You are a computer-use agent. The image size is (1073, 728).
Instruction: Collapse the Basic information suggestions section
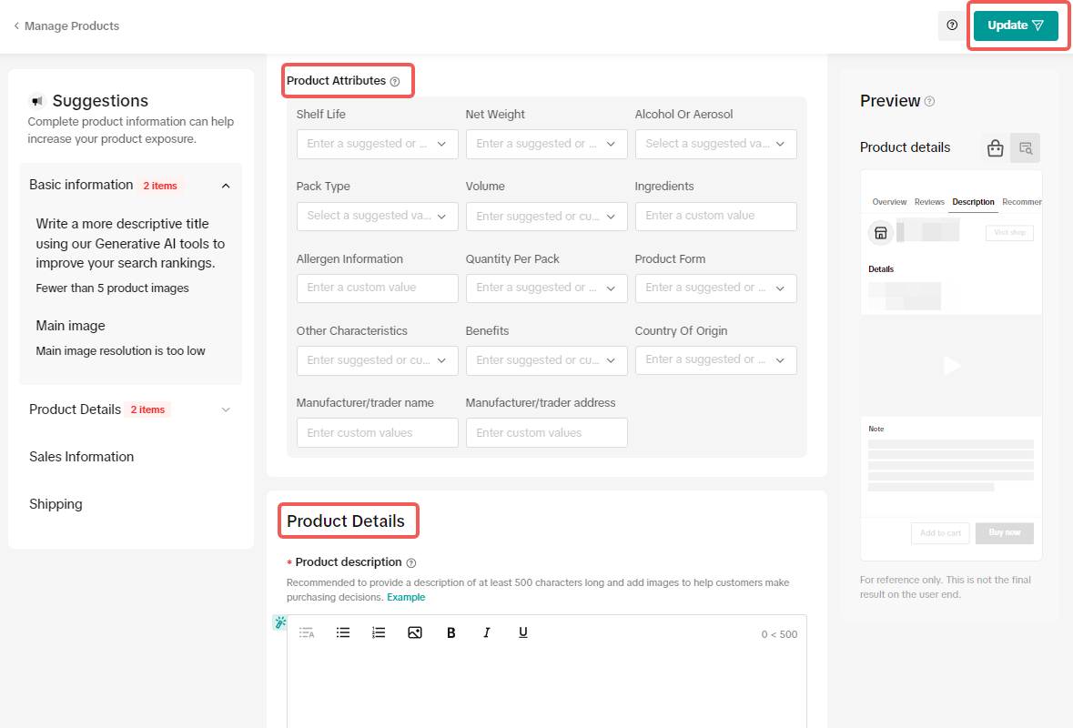[x=226, y=186]
